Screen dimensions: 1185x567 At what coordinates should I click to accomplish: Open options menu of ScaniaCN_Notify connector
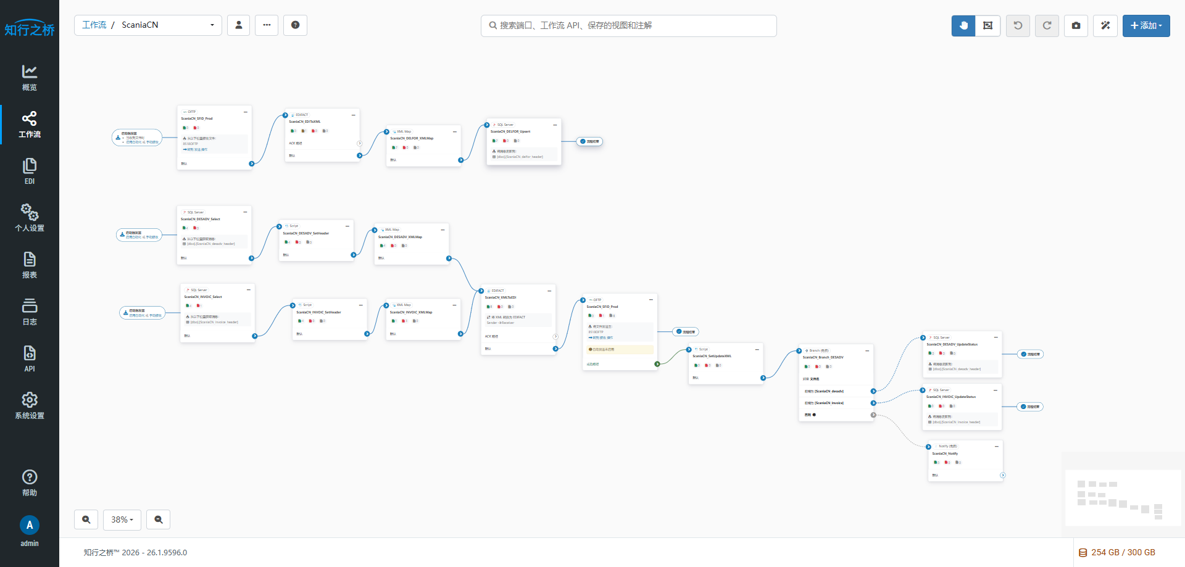(x=996, y=446)
